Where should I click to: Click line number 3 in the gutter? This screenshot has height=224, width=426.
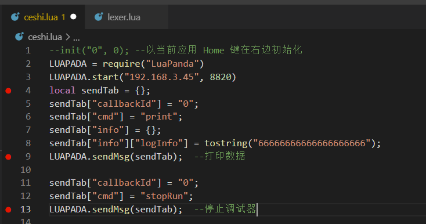point(28,77)
